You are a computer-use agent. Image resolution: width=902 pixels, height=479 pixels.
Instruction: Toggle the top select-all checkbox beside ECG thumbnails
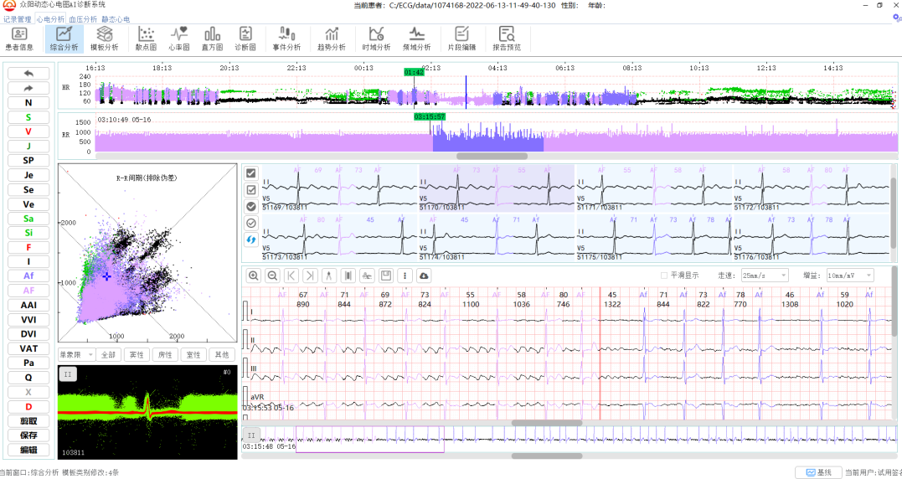250,173
